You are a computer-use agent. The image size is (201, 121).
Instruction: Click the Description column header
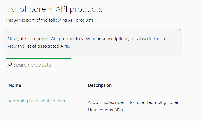pos(100,85)
